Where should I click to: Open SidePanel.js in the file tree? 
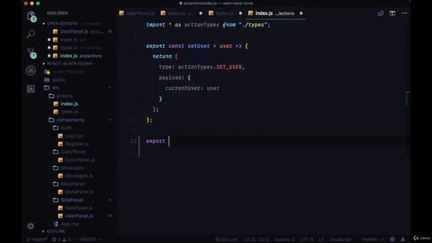(79, 208)
